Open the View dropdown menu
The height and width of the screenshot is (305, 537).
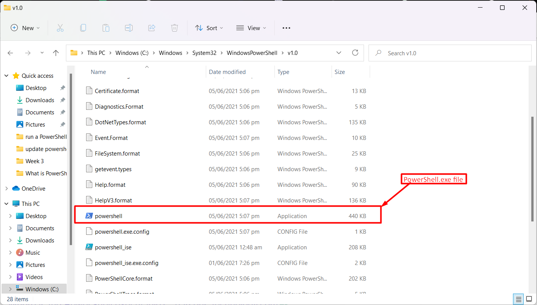pyautogui.click(x=251, y=28)
